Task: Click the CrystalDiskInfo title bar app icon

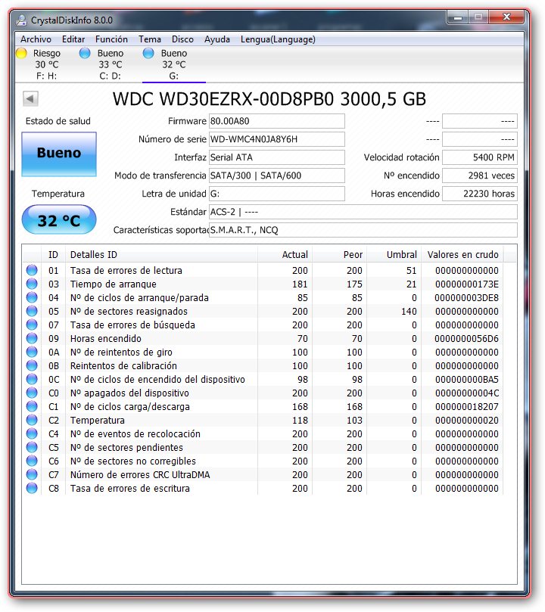Action: [21, 20]
